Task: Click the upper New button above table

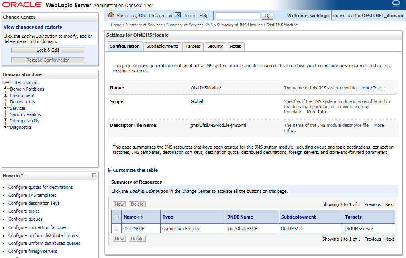Action: coord(119,204)
